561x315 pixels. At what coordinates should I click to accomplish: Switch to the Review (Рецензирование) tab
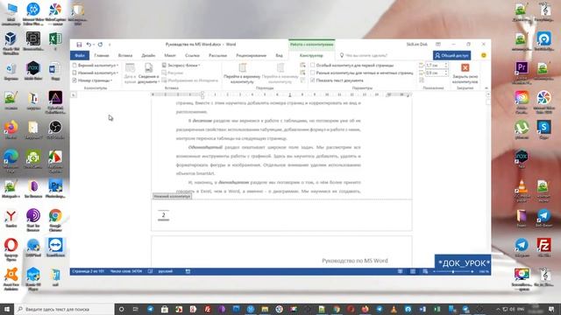click(252, 55)
